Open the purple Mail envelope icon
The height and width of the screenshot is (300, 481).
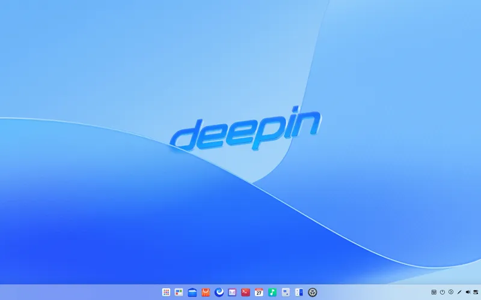(232, 292)
